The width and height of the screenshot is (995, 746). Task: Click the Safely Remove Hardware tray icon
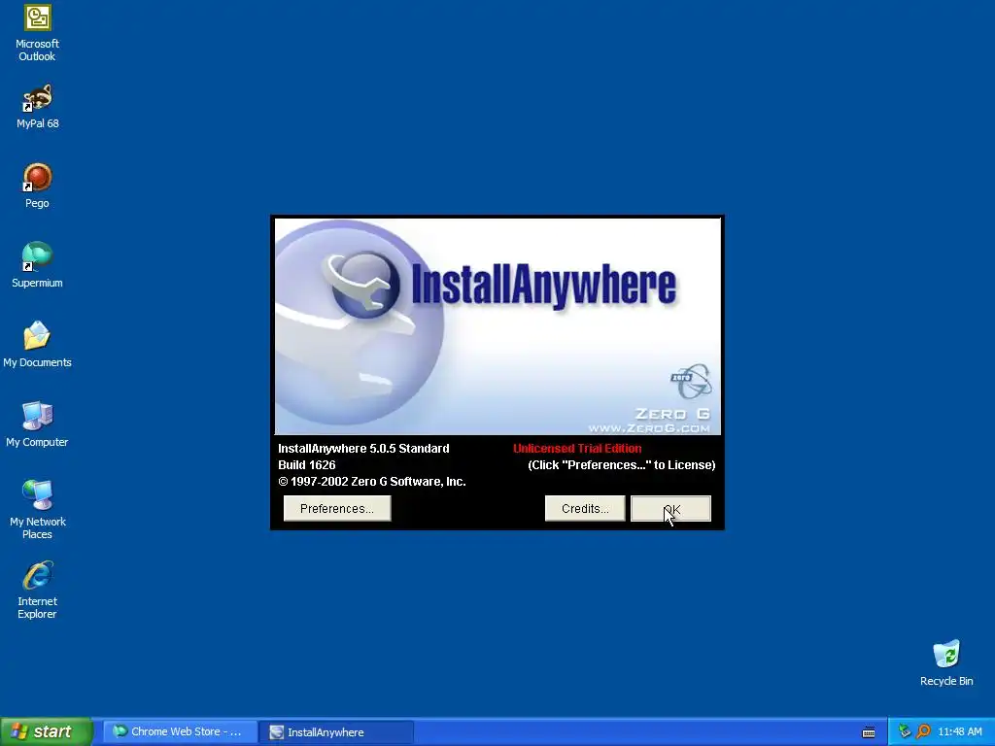click(905, 732)
